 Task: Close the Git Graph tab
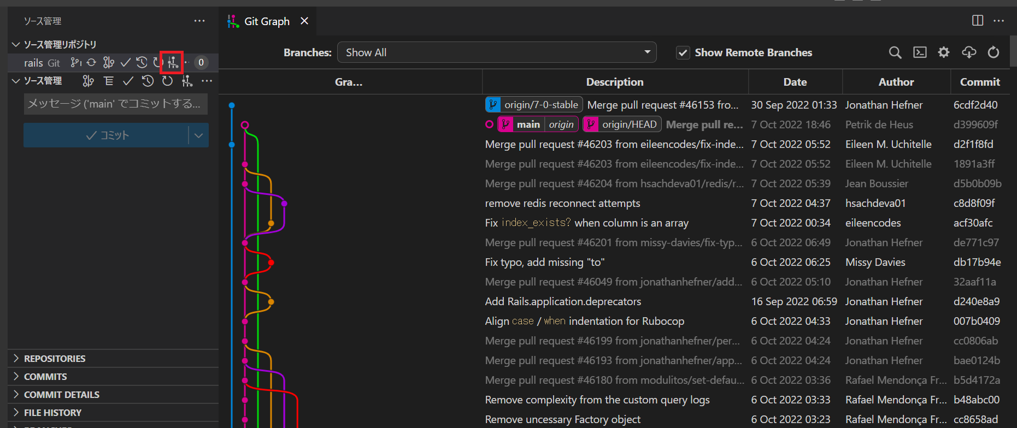click(x=304, y=21)
